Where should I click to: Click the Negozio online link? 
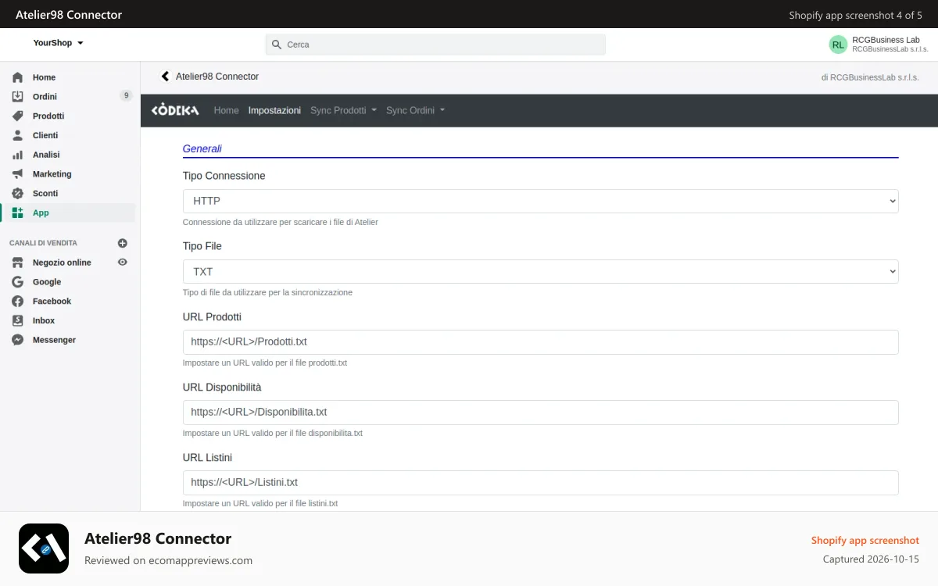coord(62,263)
